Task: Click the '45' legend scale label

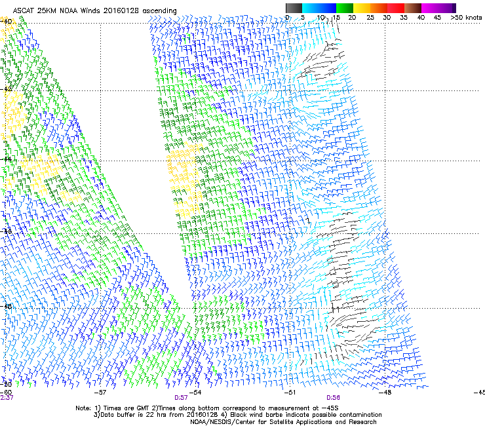Action: pos(437,18)
